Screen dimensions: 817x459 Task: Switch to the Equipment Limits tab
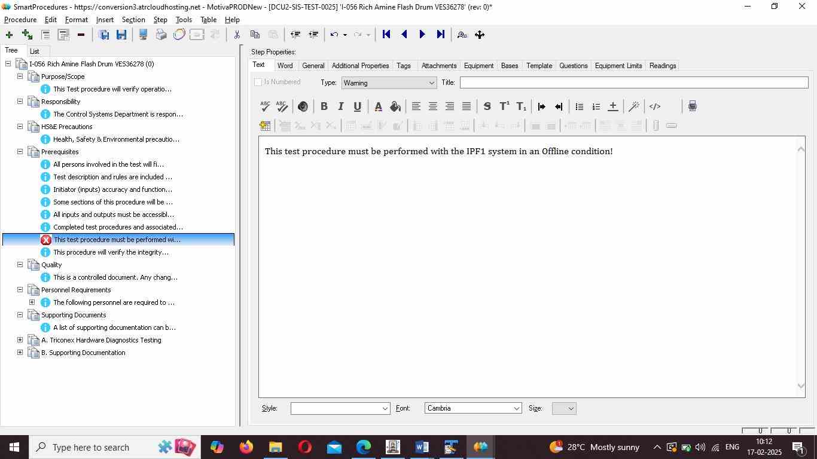point(618,66)
